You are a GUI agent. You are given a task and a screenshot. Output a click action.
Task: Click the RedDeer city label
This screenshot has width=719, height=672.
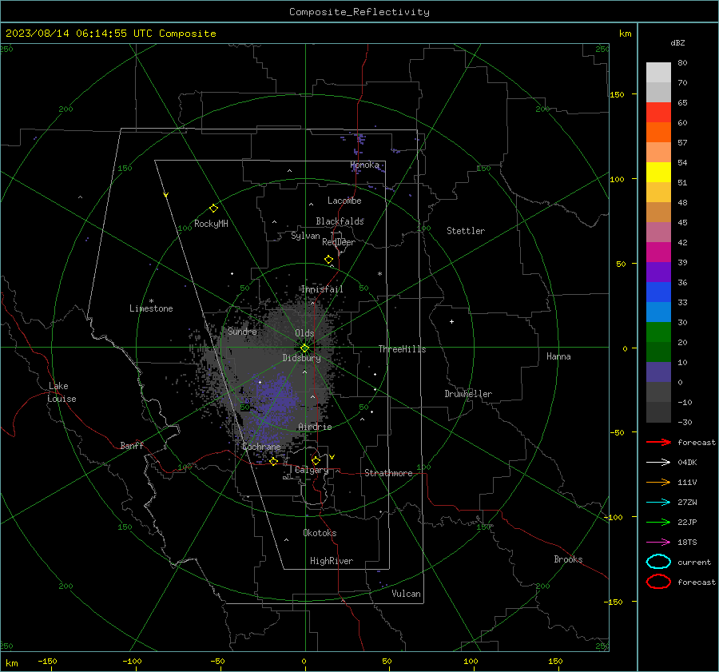pyautogui.click(x=339, y=242)
